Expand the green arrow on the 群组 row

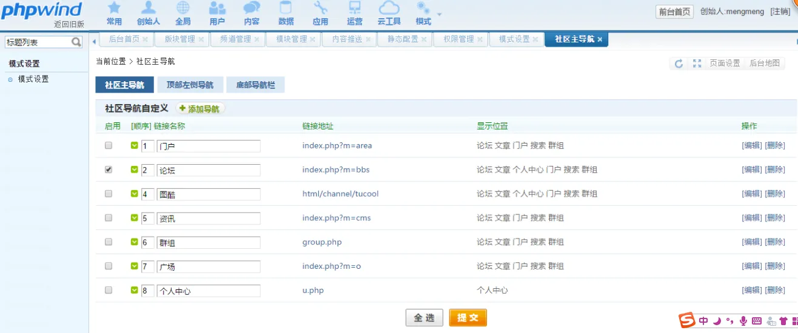pos(135,242)
